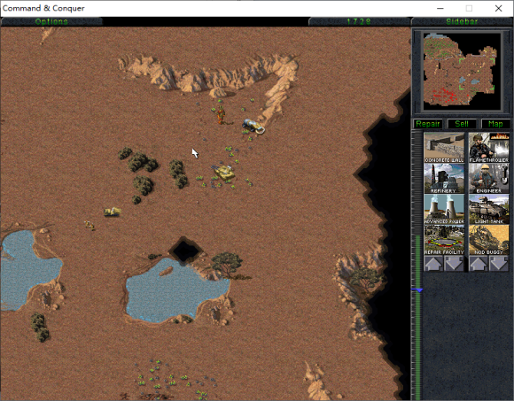The height and width of the screenshot is (401, 514).
Task: Choose the Advanced Power plant icon
Action: 444,209
